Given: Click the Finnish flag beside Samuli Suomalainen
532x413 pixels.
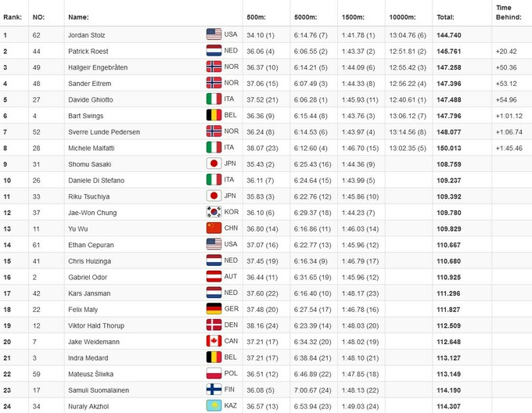Looking at the screenshot, I should pos(214,390).
